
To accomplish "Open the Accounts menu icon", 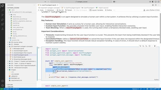I will (3, 81).
